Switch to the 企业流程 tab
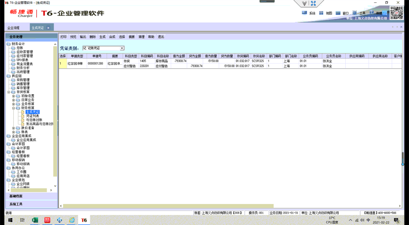409x225 pixels. 13,28
